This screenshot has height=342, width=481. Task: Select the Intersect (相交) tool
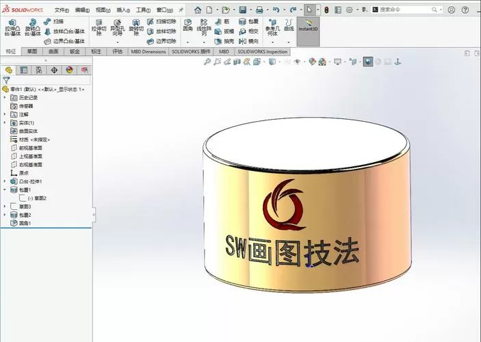[249, 31]
